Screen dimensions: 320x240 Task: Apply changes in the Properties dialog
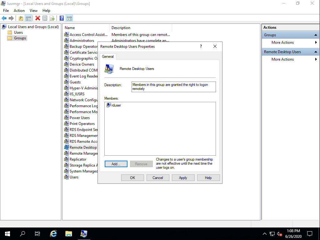point(183,177)
